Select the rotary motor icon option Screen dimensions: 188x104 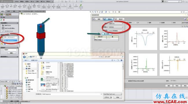point(3,25)
